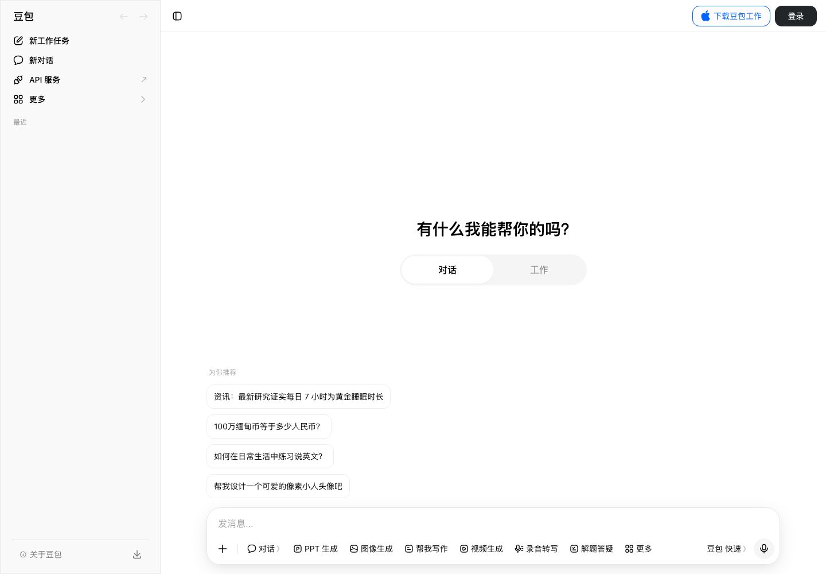Image resolution: width=826 pixels, height=574 pixels.
Task: Click the download icon at sidebar bottom
Action: pos(137,554)
